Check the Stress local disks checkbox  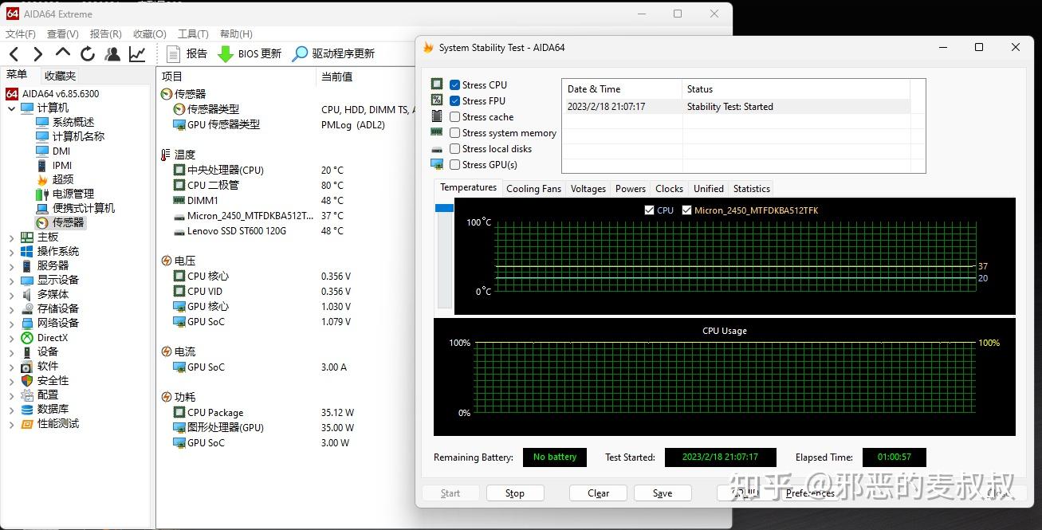pos(454,148)
